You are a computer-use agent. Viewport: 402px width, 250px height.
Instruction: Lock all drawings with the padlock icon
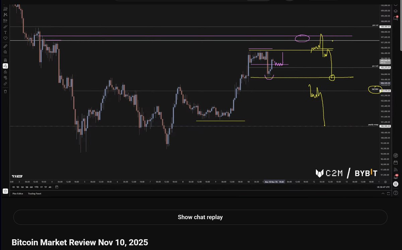[5, 72]
